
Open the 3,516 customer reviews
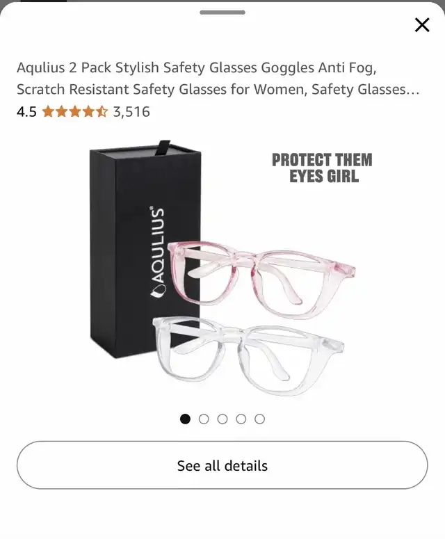click(x=131, y=112)
